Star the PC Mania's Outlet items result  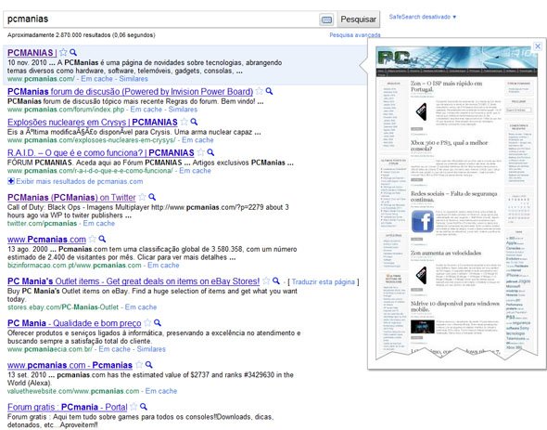point(266,280)
